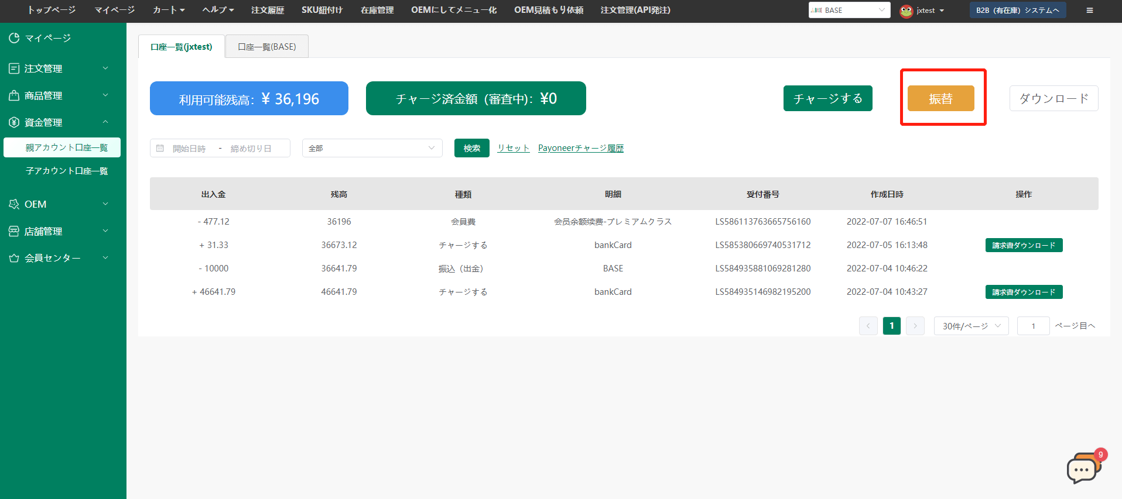Screen dimensions: 1122x499
Task: Click receipt number LS586113763665756160
Action: tap(763, 222)
